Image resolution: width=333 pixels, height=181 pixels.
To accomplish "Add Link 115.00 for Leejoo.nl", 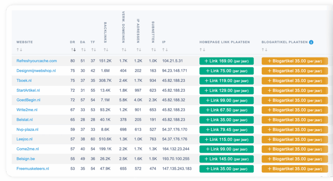I will pyautogui.click(x=226, y=139).
